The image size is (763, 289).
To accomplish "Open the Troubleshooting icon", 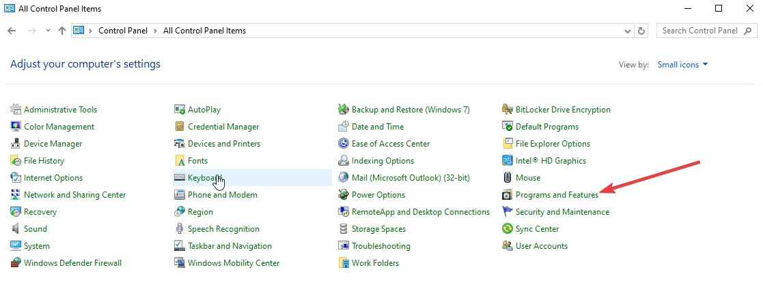I will click(344, 246).
